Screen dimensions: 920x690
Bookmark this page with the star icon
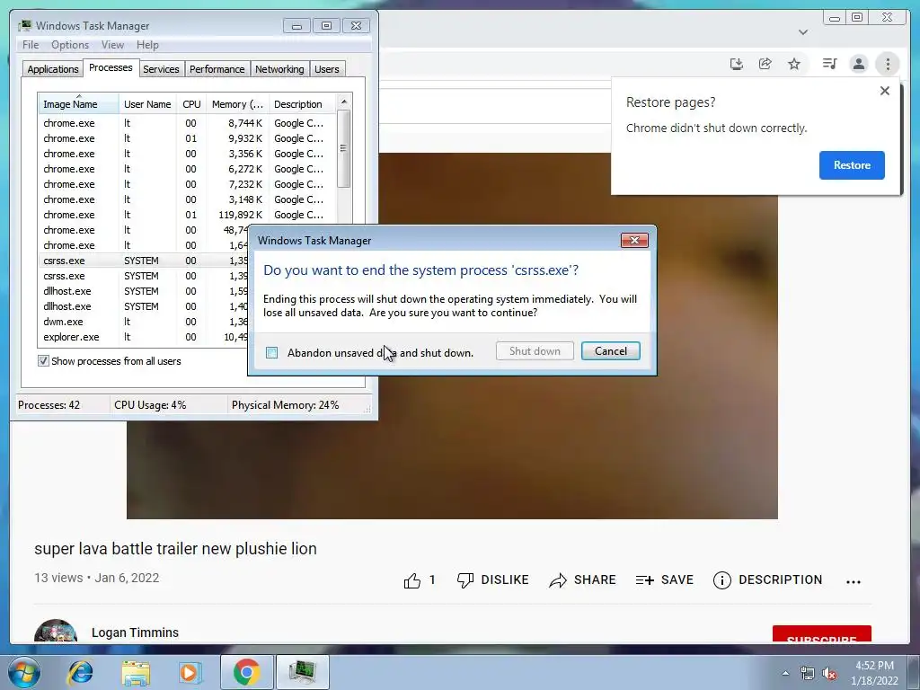tap(794, 64)
